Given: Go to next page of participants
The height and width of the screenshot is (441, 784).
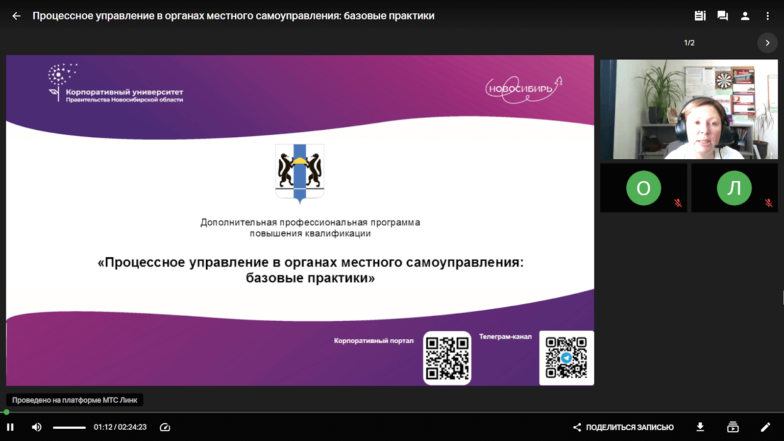Looking at the screenshot, I should 767,43.
